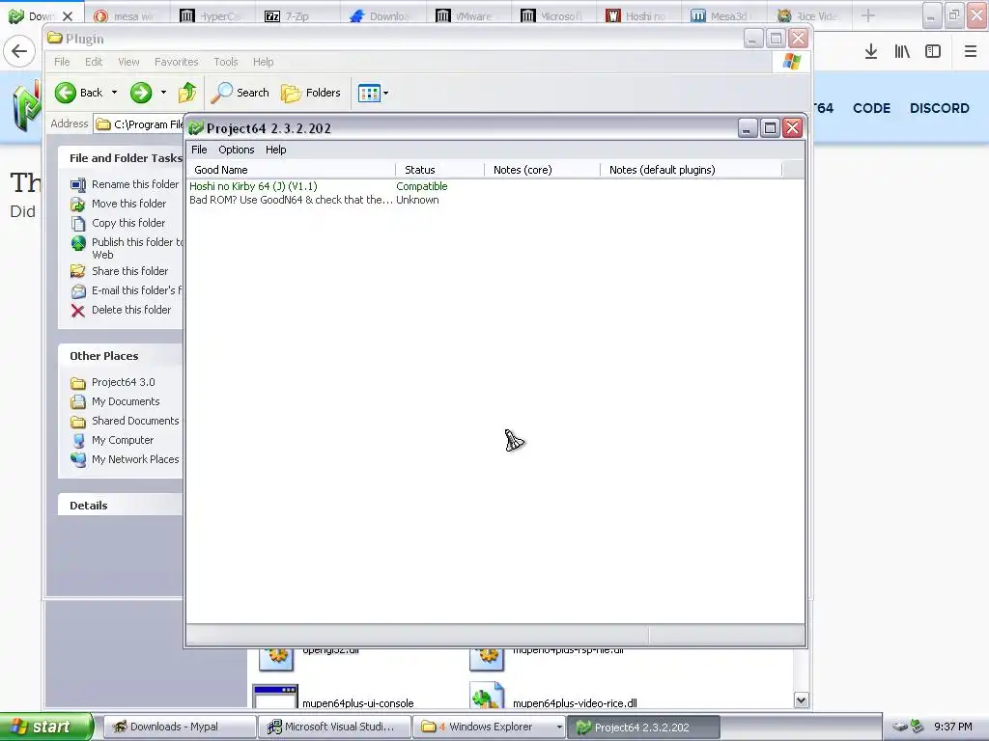The height and width of the screenshot is (741, 989).
Task: Open Project64 3.0 in Other Places
Action: (123, 382)
